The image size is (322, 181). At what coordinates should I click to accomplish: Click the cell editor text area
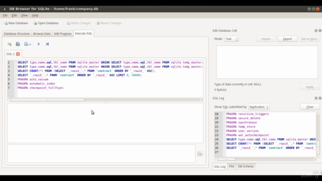coord(267,62)
